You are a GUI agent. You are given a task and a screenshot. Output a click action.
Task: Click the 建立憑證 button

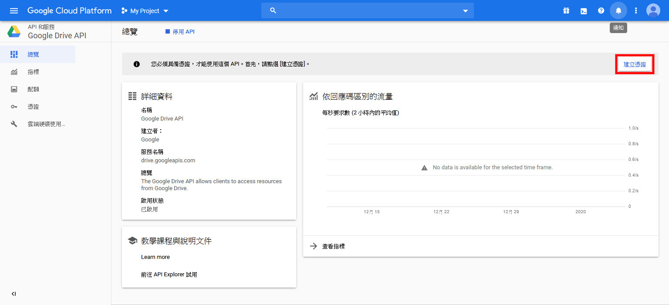point(635,64)
